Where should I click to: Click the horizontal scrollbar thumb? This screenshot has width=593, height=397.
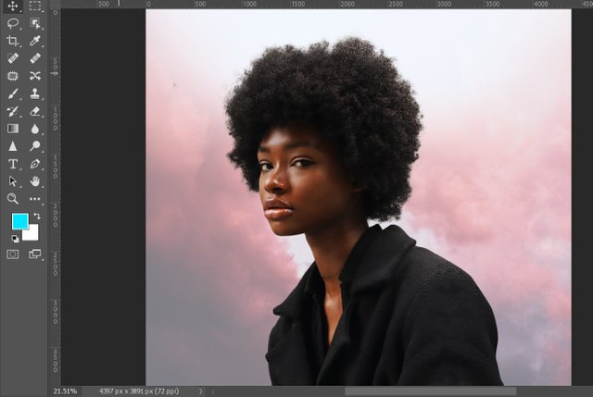pos(430,391)
